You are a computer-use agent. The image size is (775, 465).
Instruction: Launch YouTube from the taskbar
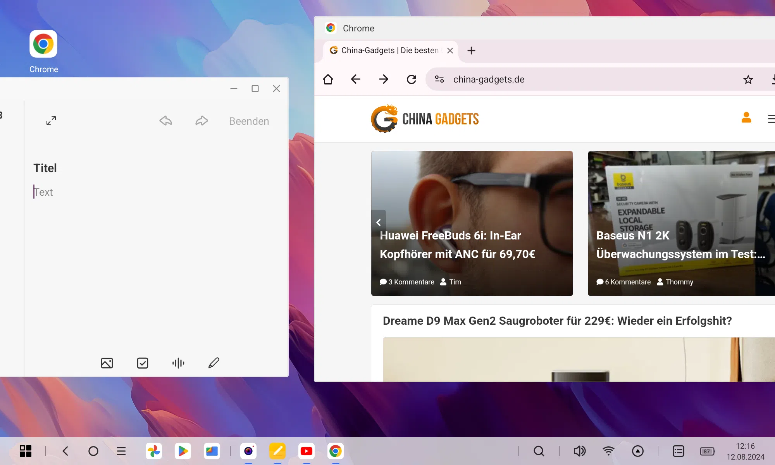click(307, 451)
